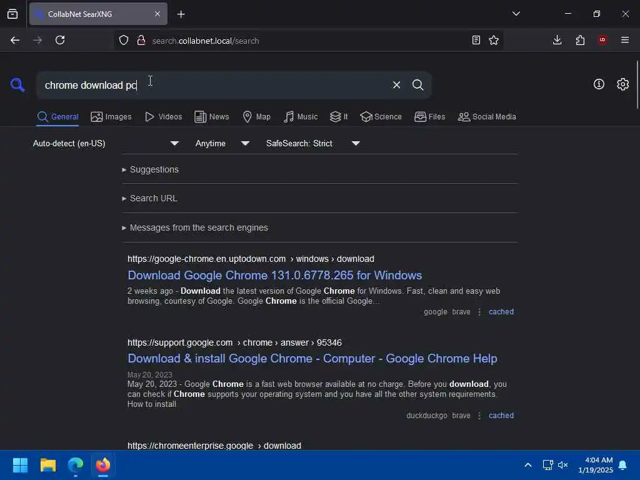The image size is (640, 480).
Task: Open cached version of support.google.com result
Action: tap(501, 416)
